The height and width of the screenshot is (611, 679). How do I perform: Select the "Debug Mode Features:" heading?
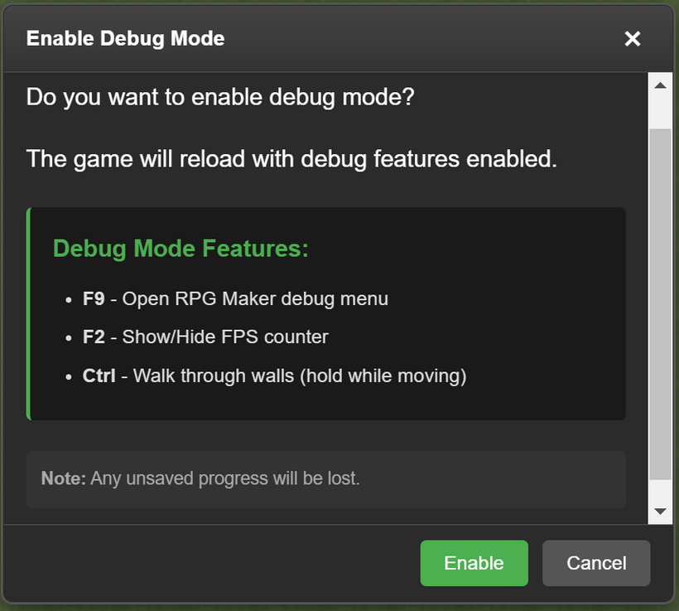(181, 249)
